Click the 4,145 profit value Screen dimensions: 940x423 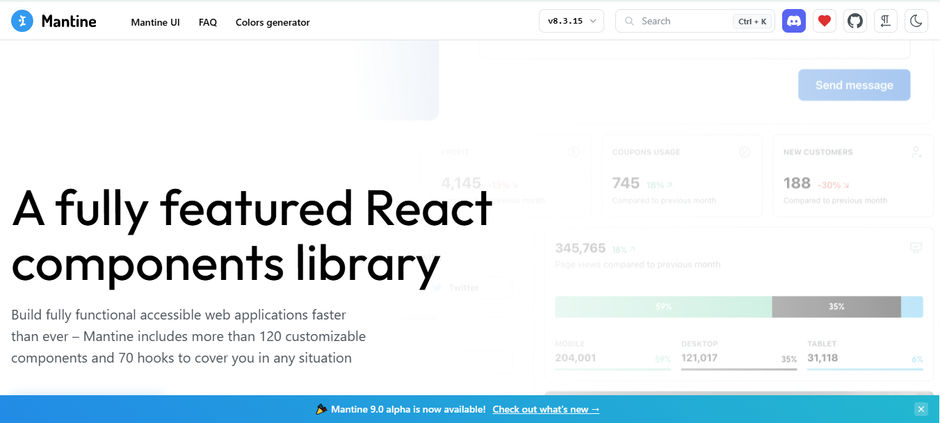point(461,183)
